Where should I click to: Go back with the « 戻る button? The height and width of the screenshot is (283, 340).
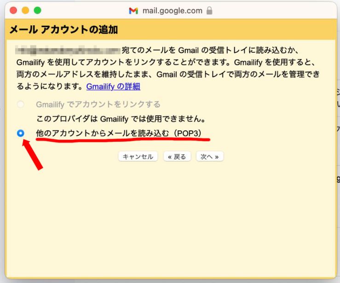[177, 157]
